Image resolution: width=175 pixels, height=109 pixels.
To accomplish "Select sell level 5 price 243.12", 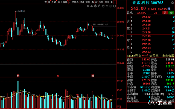I will (x=147, y=17).
